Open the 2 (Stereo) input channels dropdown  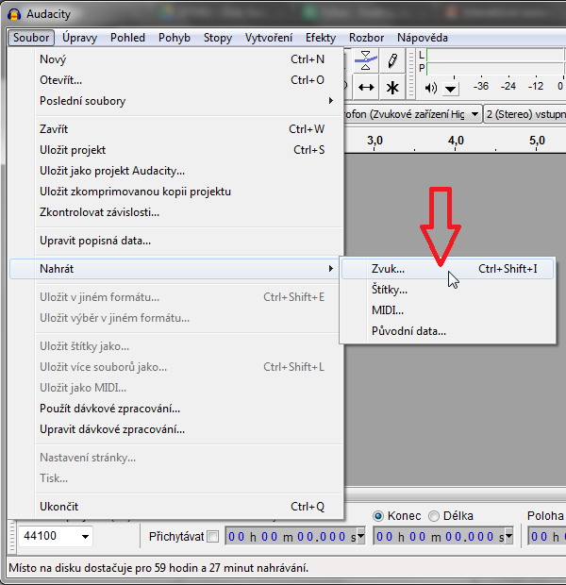525,114
